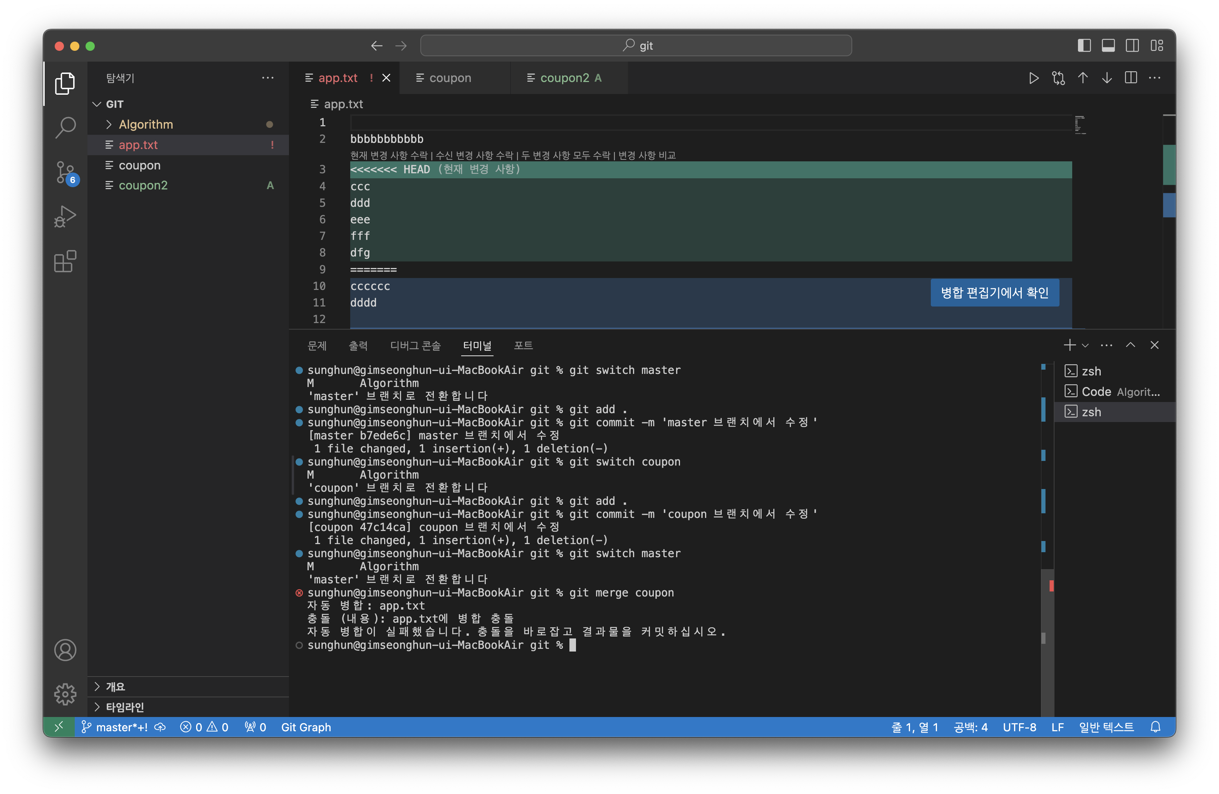
Task: Switch to the 출력 panel tab
Action: (x=358, y=345)
